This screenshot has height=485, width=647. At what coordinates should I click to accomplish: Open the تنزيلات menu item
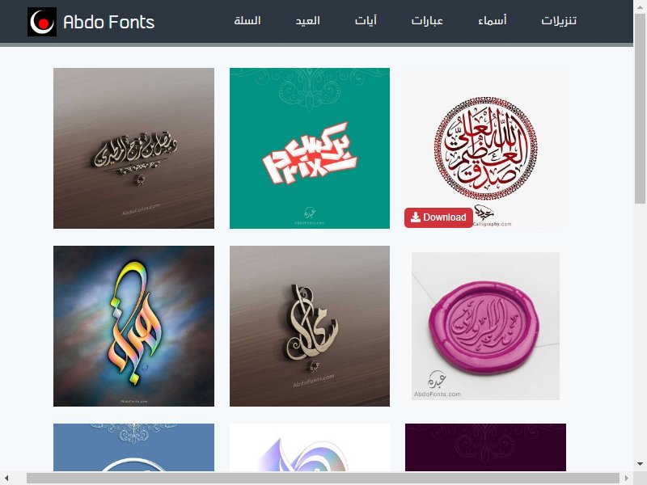[559, 21]
